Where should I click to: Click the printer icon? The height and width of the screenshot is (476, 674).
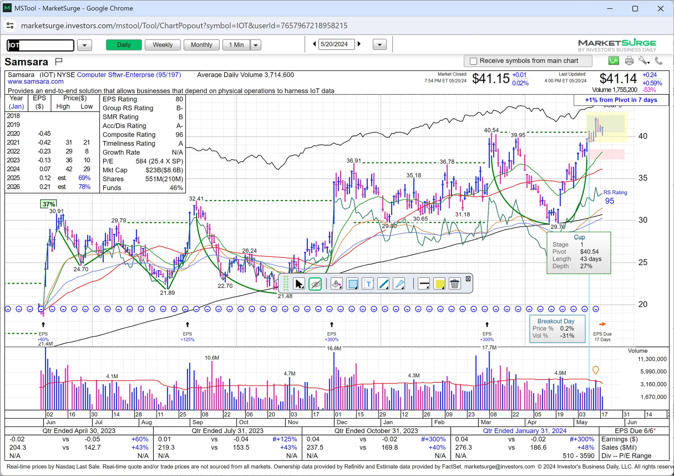[629, 61]
